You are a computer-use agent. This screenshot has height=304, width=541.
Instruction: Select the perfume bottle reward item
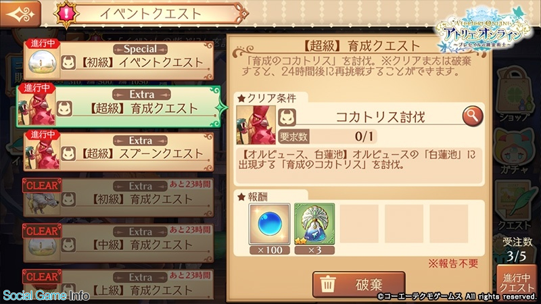pyautogui.click(x=314, y=224)
